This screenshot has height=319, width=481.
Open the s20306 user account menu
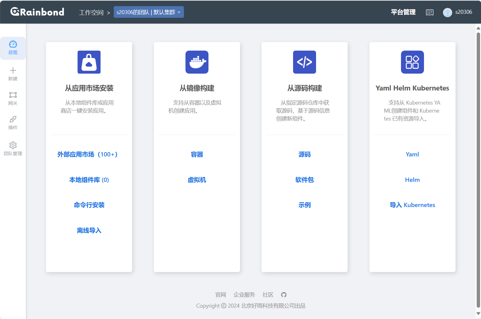click(458, 12)
